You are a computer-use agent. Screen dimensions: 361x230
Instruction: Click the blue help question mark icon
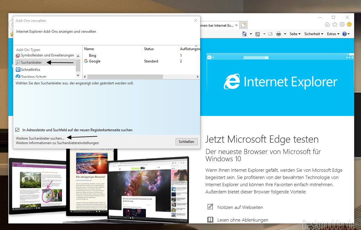pos(345,34)
